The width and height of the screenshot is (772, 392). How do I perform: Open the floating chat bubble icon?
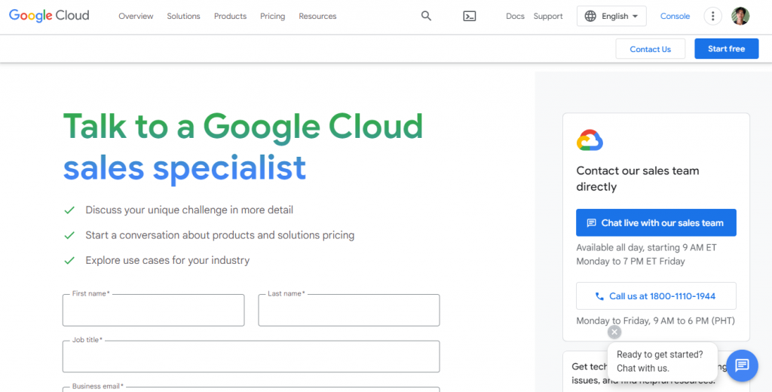click(742, 366)
